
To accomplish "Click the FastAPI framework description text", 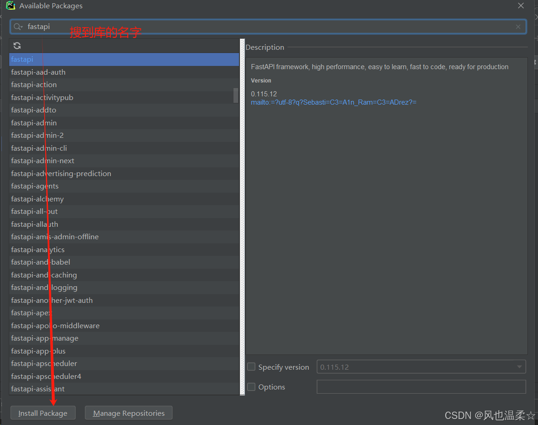I will pyautogui.click(x=379, y=67).
